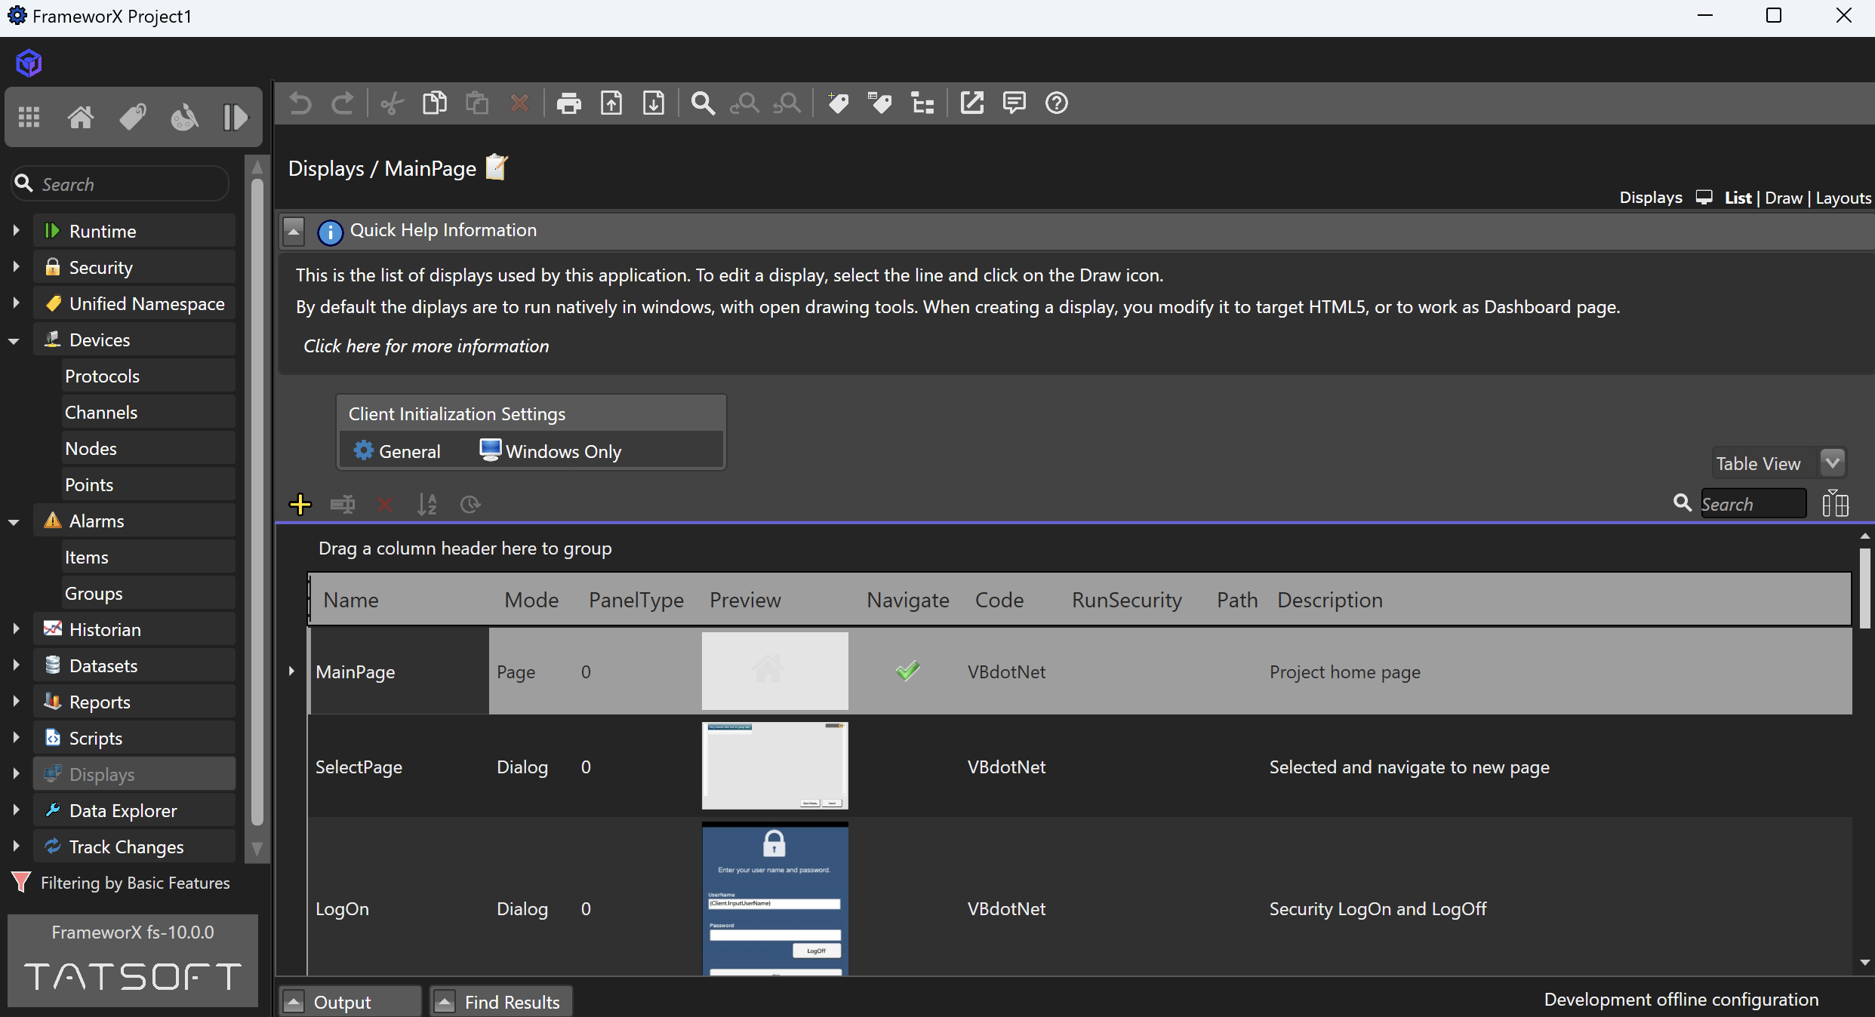Select Channels under Devices
The width and height of the screenshot is (1875, 1017).
(x=149, y=412)
